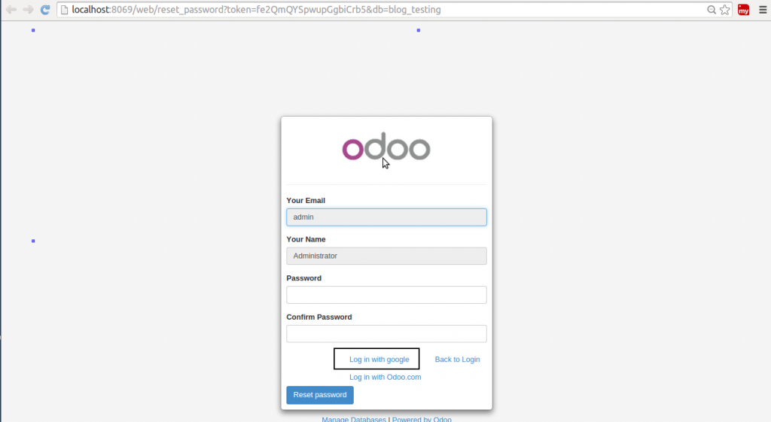Reload the page with refresh icon
771x422 pixels.
click(45, 9)
